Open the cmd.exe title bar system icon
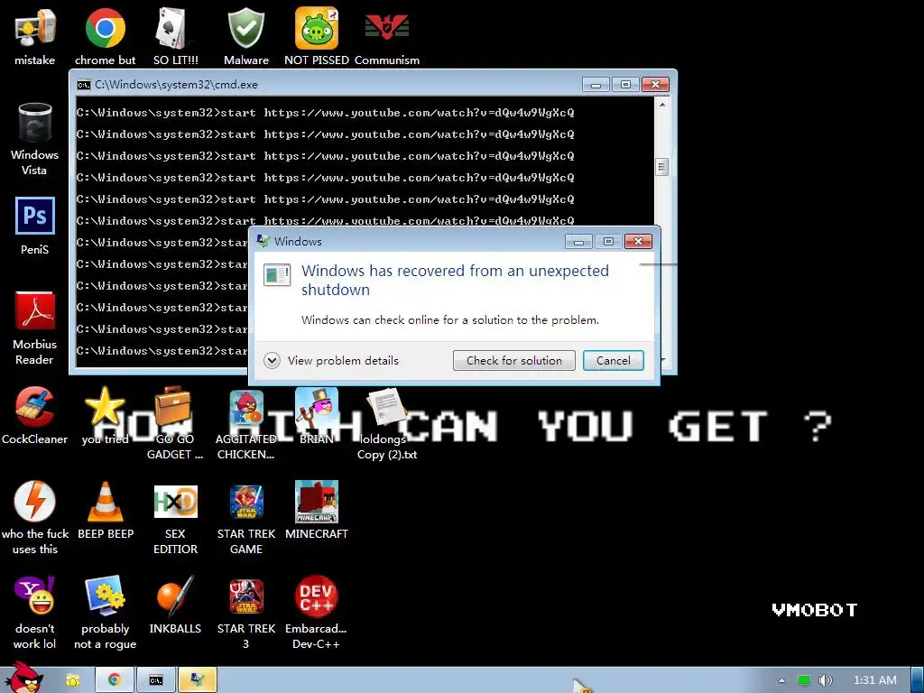Viewport: 924px width, 693px height. point(84,85)
